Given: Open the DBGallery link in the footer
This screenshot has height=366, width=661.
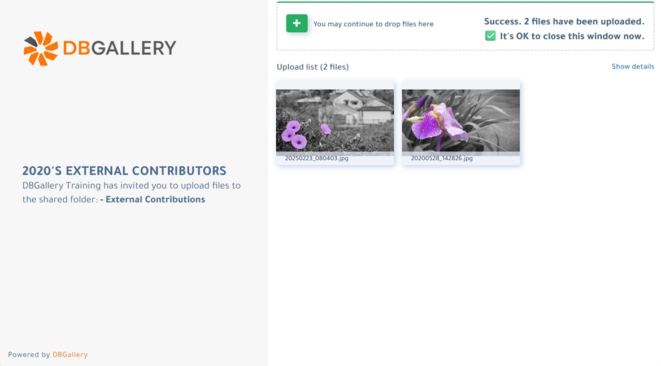Looking at the screenshot, I should (70, 355).
